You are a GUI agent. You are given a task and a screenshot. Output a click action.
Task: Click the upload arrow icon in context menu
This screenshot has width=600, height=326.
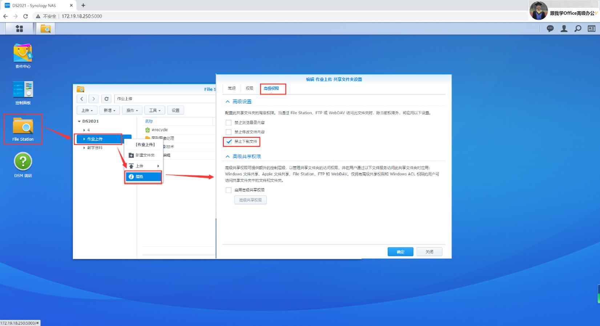pos(131,166)
